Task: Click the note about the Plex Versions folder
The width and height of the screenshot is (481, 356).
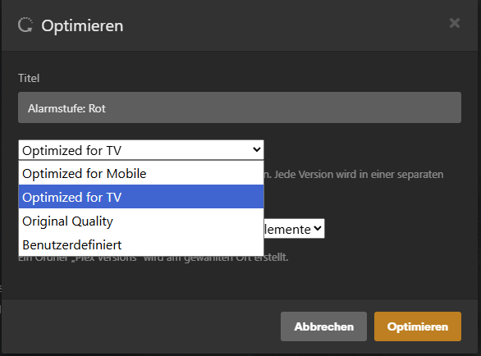Action: (153, 258)
